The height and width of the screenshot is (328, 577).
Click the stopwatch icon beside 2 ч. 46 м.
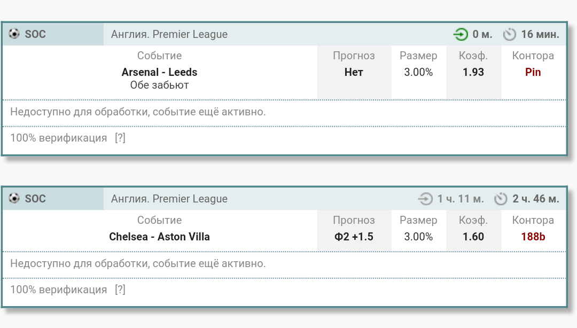[501, 199]
